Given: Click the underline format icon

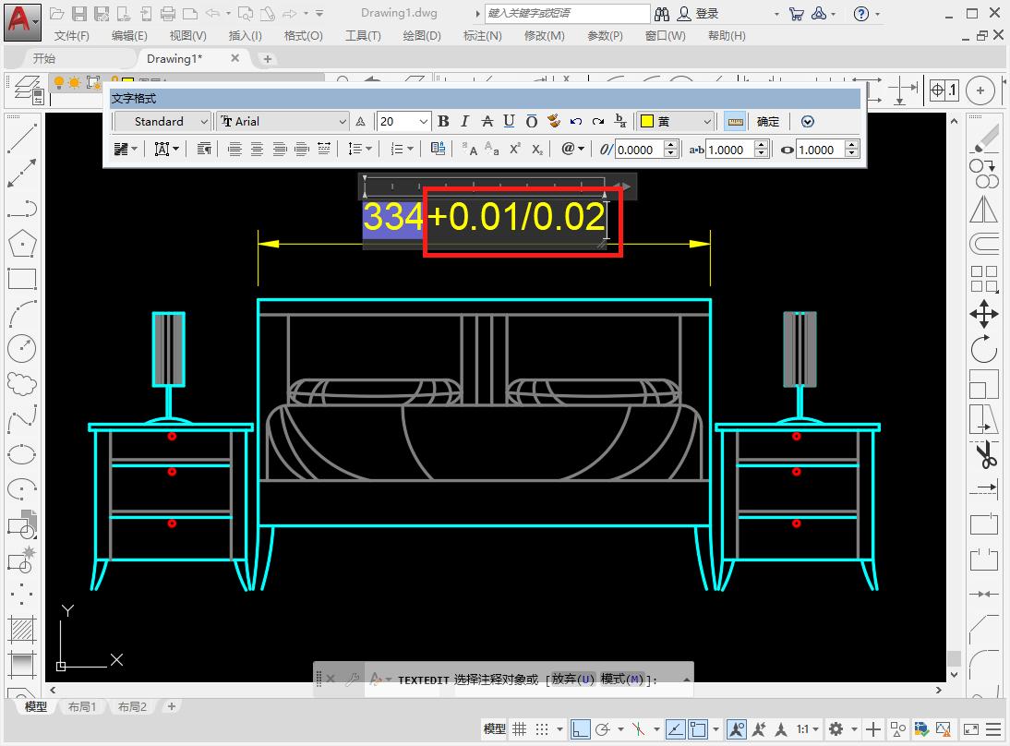Looking at the screenshot, I should pyautogui.click(x=509, y=121).
